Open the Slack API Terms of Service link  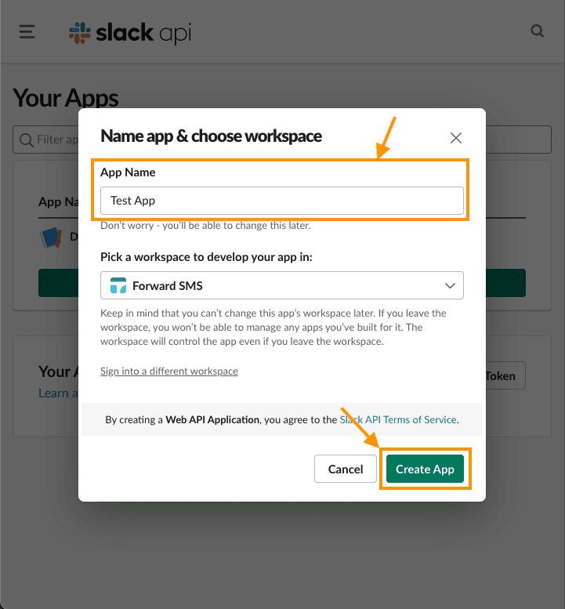(x=399, y=420)
